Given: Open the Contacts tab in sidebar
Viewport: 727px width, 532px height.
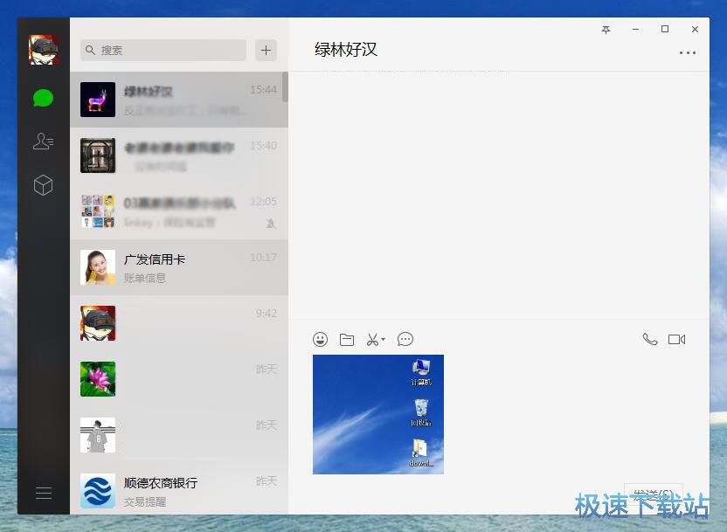Looking at the screenshot, I should [43, 142].
